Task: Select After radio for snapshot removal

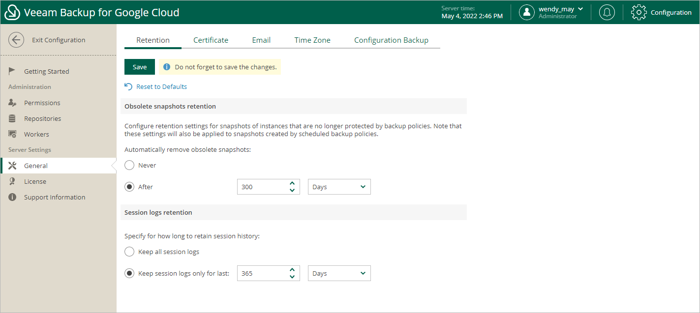Action: 129,187
